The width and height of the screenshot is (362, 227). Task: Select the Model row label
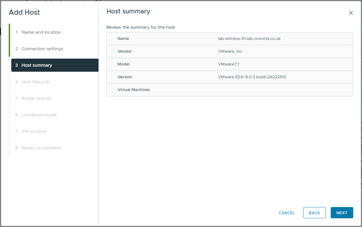pos(123,64)
